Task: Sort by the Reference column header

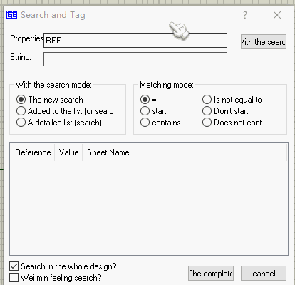Action: click(x=33, y=152)
